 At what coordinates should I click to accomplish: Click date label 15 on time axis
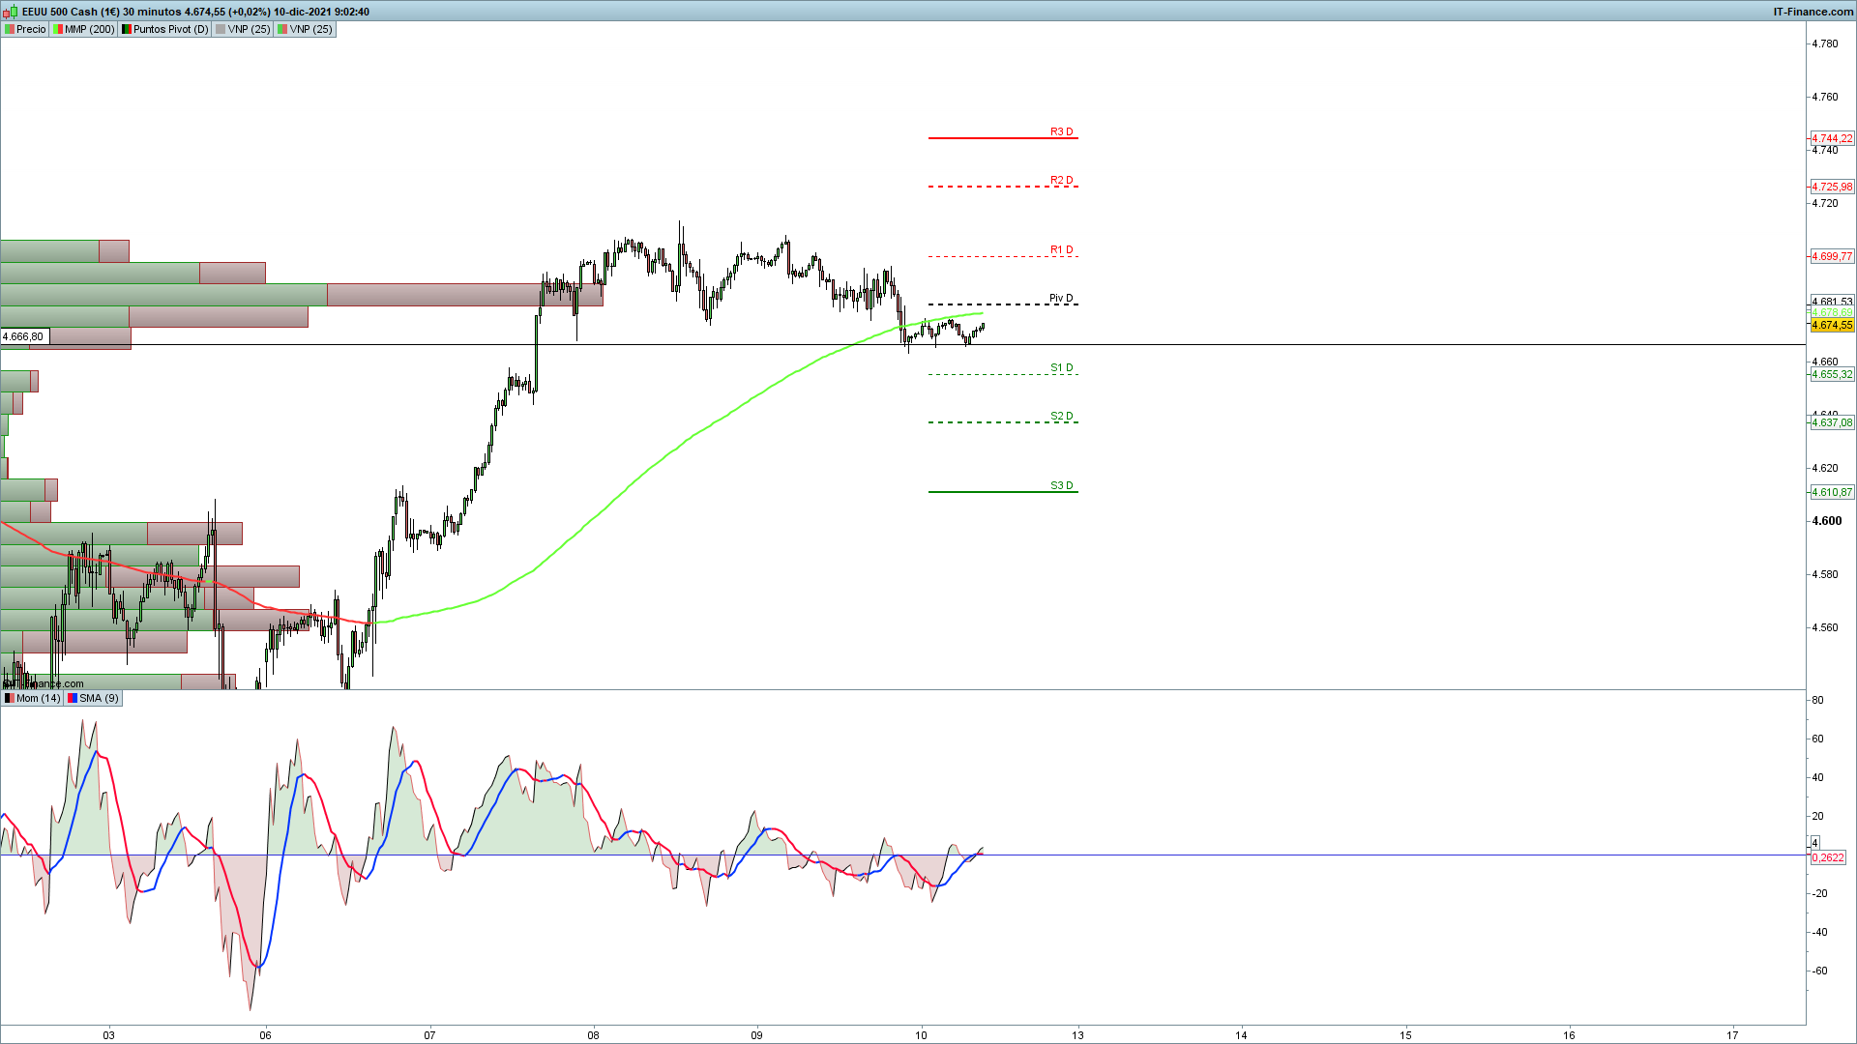pyautogui.click(x=1406, y=1035)
